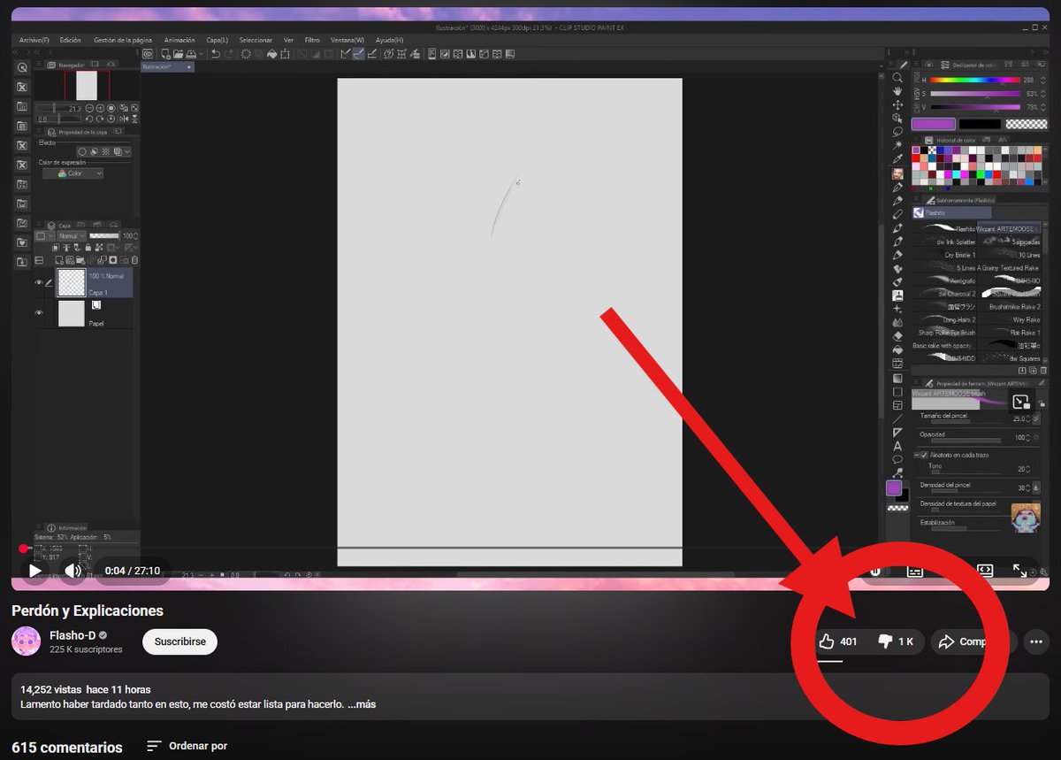Select the Papel layer row
This screenshot has width=1061, height=760.
(83, 313)
